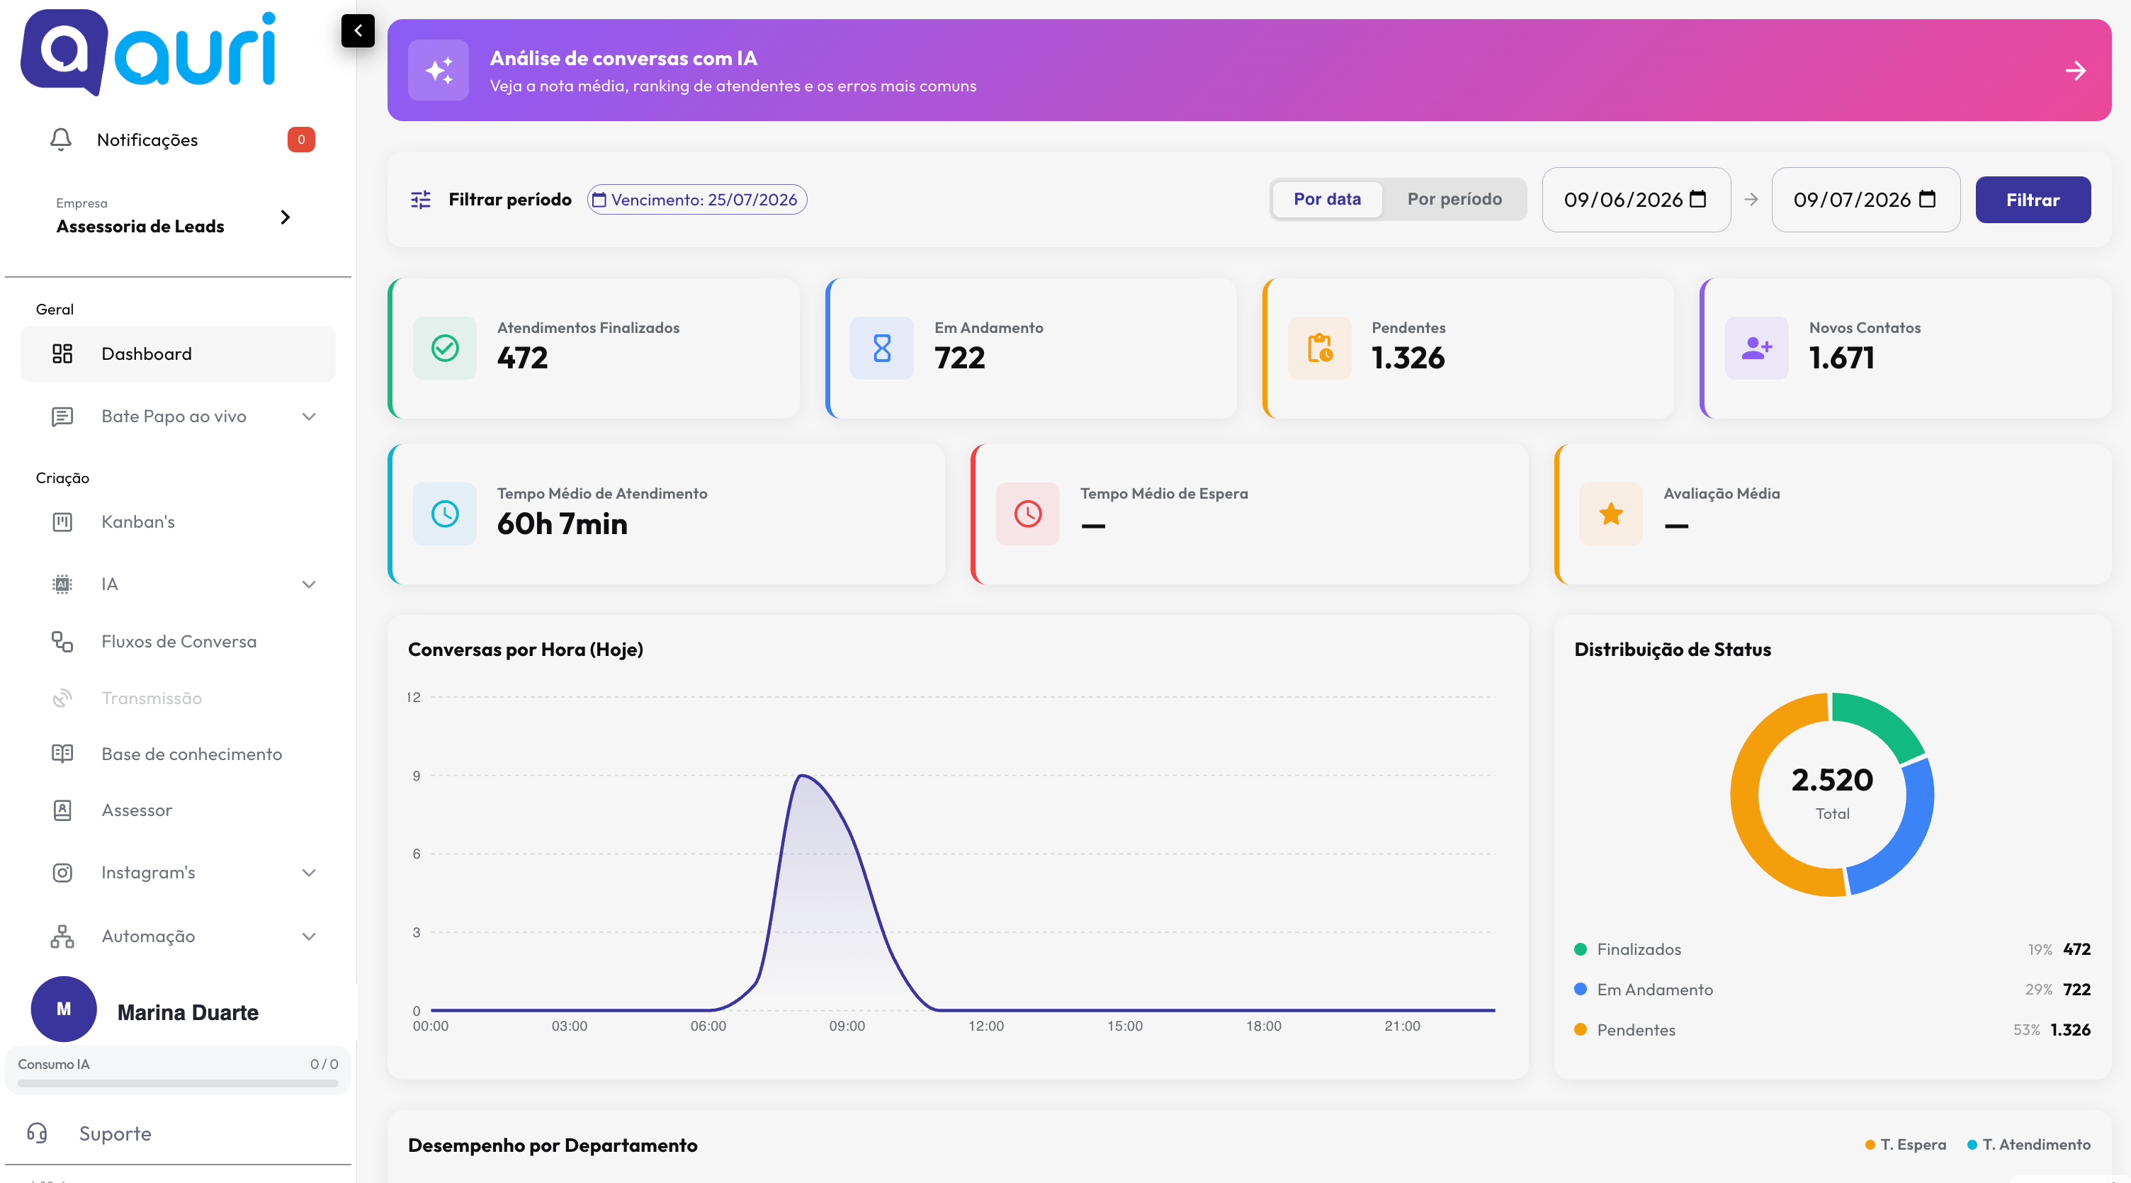The height and width of the screenshot is (1183, 2131).
Task: Click the Suporte headset icon
Action: click(38, 1133)
